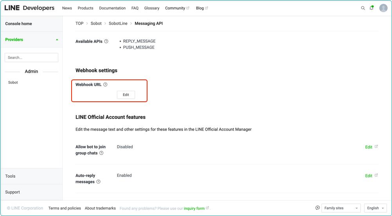Open the notifications bell icon
Screen dimensions: 392x216
point(372,8)
